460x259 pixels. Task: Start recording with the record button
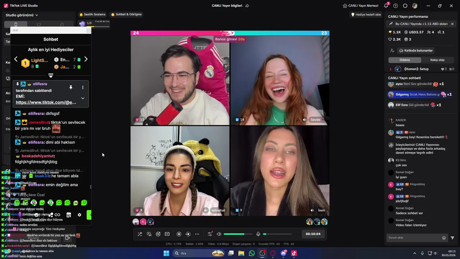[x=179, y=234]
